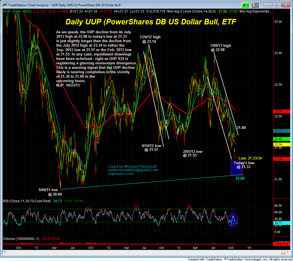Screen dimensions: 293x261
Task: Click the '11 year label on time axis
Action: [x=36, y=248]
